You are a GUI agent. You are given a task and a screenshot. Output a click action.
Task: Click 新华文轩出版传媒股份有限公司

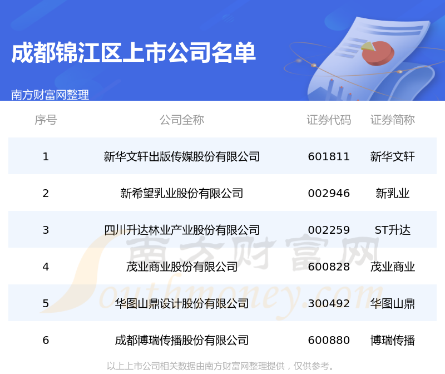pyautogui.click(x=182, y=156)
